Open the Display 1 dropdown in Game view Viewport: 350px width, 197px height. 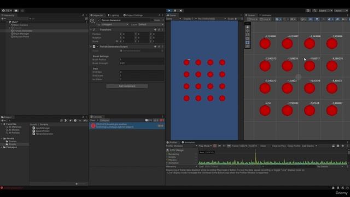(x=189, y=19)
